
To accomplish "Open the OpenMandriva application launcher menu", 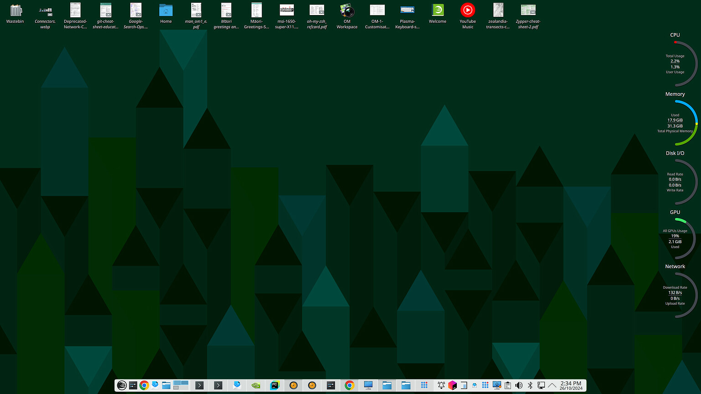I will coord(122,385).
